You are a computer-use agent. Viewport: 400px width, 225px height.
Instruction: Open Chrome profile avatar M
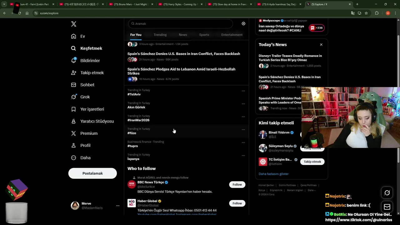388,13
